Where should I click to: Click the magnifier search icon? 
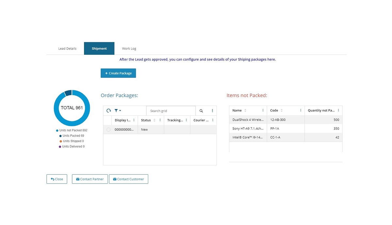[x=201, y=111]
